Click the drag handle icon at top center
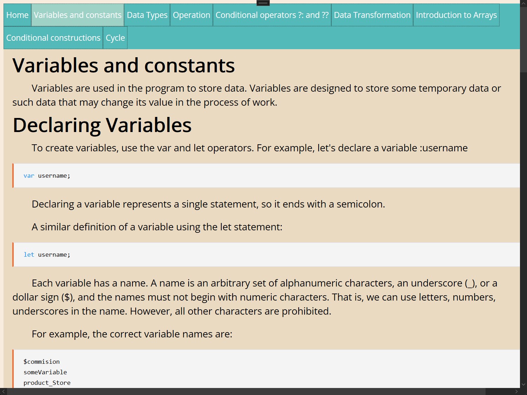Image resolution: width=527 pixels, height=395 pixels. [x=263, y=3]
